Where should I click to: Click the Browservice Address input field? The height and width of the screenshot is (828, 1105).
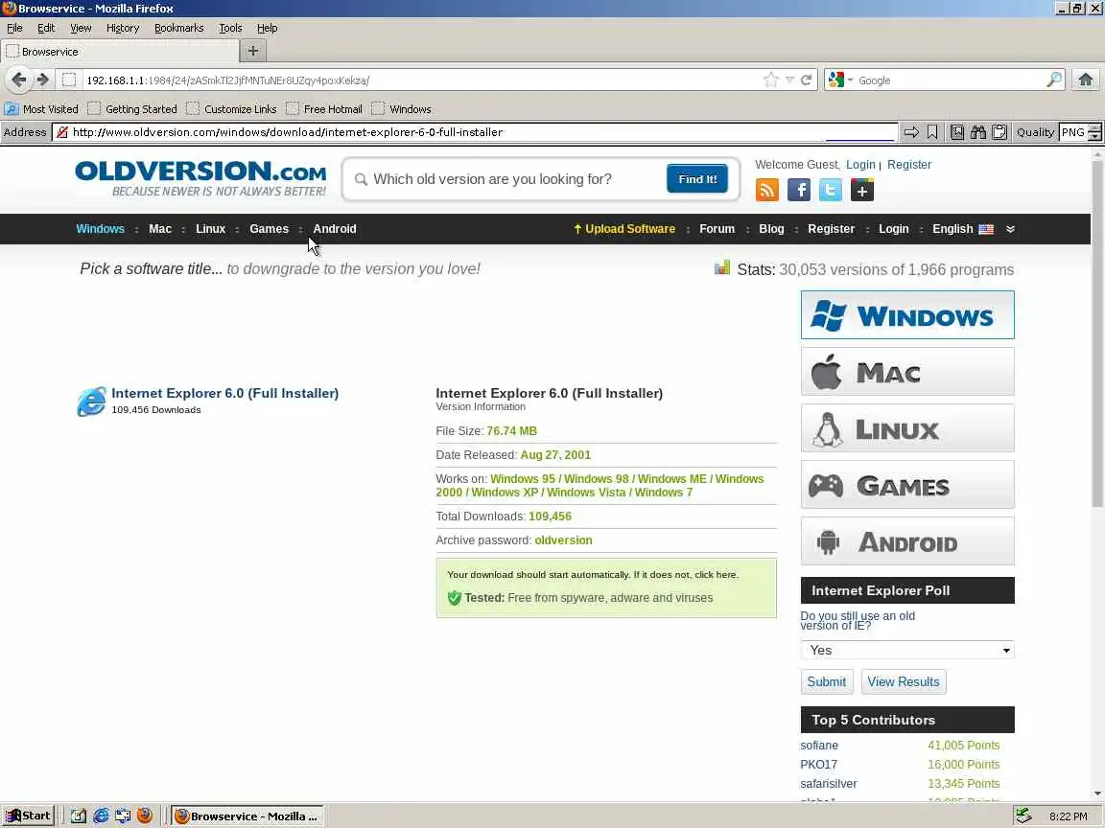click(475, 131)
